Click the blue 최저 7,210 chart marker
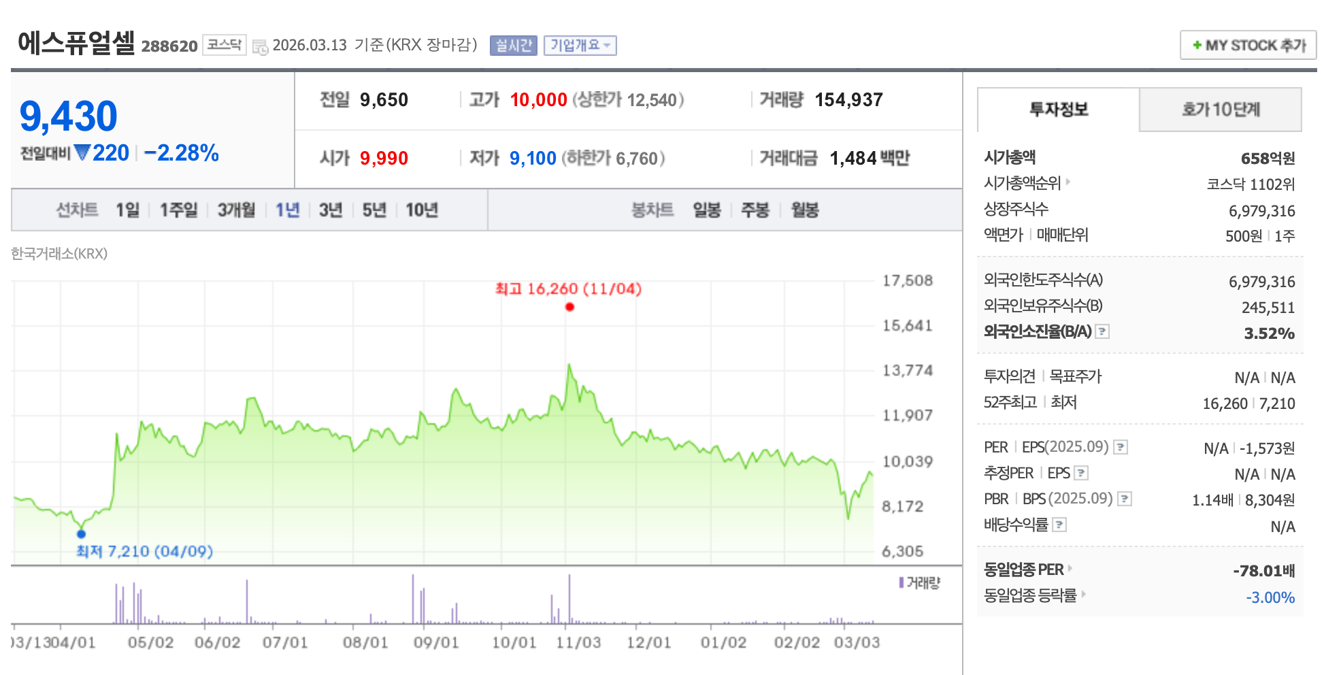Image resolution: width=1324 pixels, height=675 pixels. (82, 533)
